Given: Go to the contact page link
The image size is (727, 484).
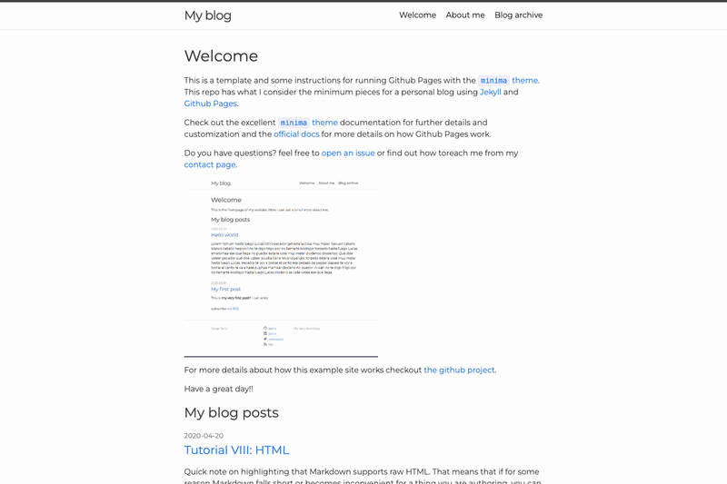Looking at the screenshot, I should coord(210,164).
